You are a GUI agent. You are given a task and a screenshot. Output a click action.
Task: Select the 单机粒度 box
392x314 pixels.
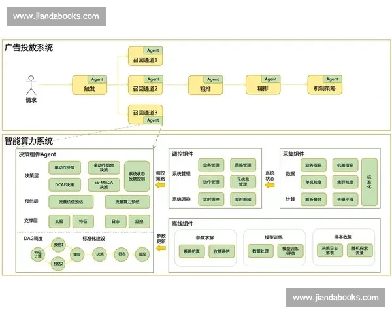click(314, 182)
